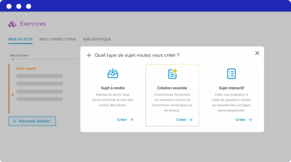This screenshot has width=291, height=162.
Task: Open the Bibliothèque tab
Action: 97,39
